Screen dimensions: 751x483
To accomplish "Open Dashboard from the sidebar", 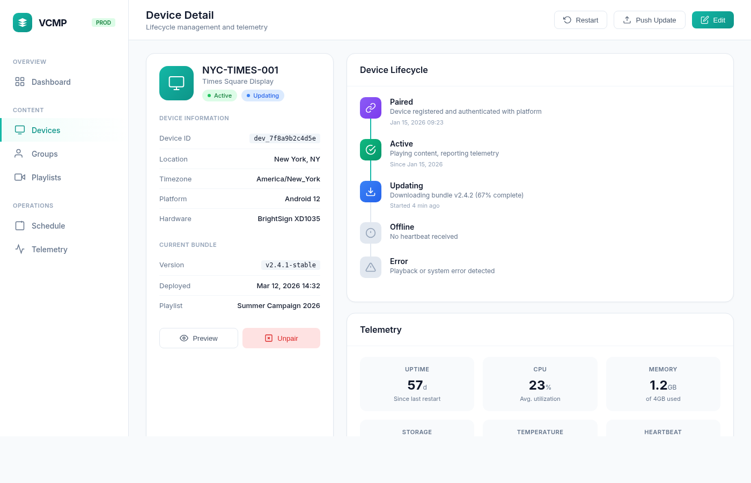I will [x=51, y=82].
